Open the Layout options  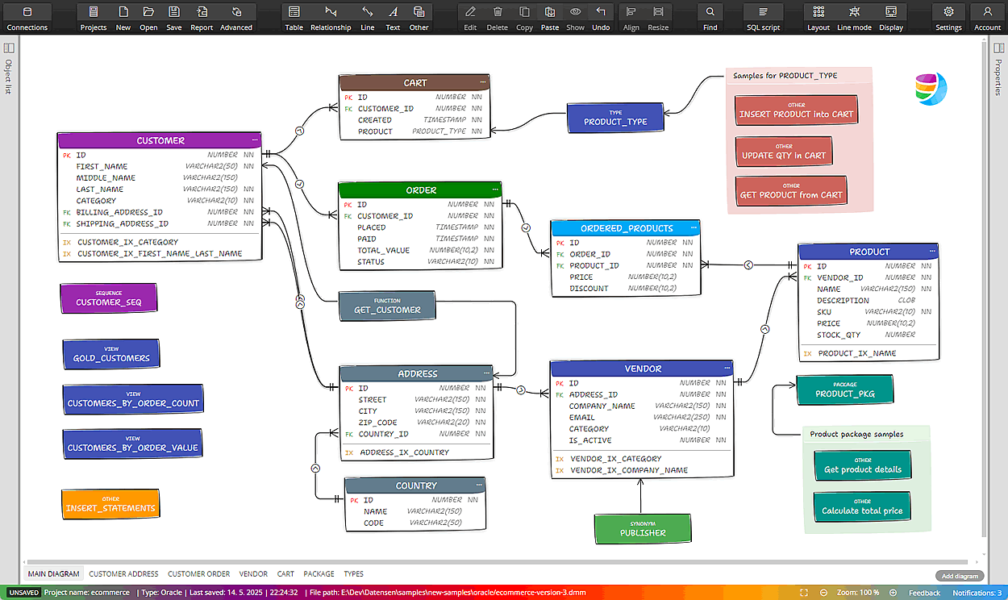pyautogui.click(x=818, y=17)
